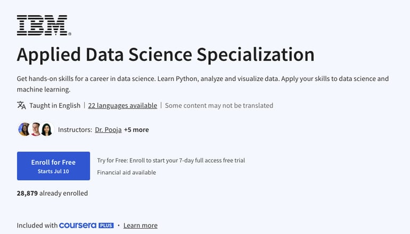Click the 'Some content may not be translated' note
This screenshot has width=410, height=234.
click(x=219, y=105)
